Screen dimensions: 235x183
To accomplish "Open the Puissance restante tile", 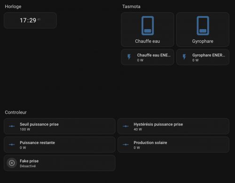I will pos(60,145).
